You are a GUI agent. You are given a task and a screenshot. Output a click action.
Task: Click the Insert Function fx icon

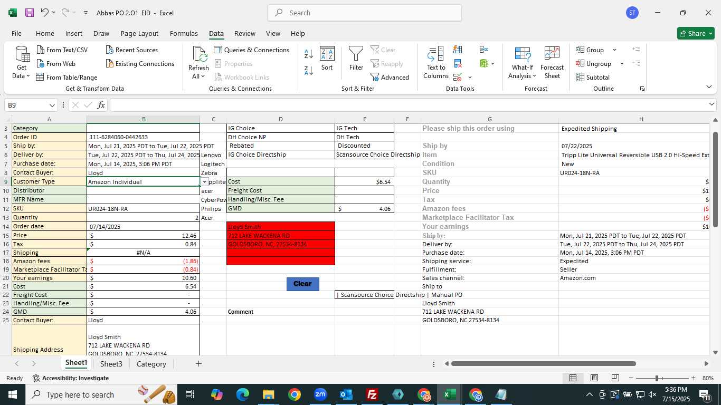(x=101, y=105)
